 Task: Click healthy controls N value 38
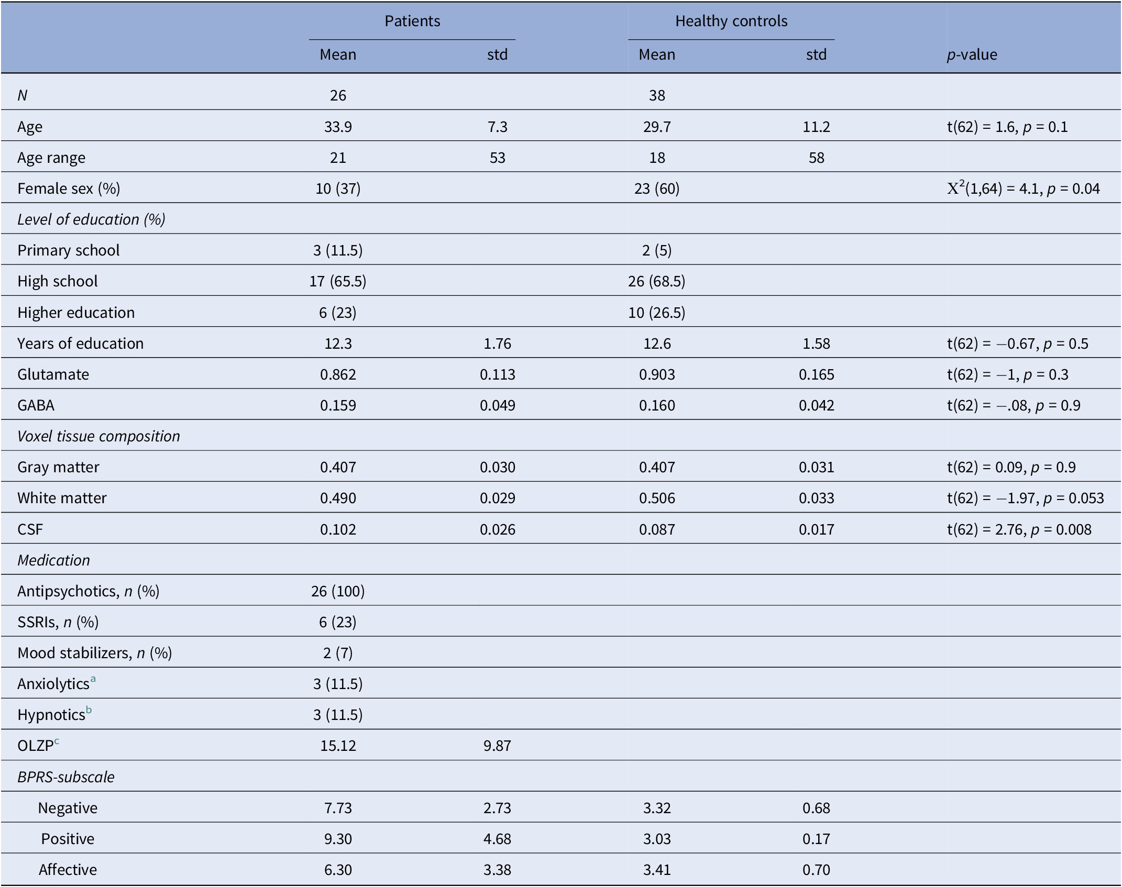point(657,95)
